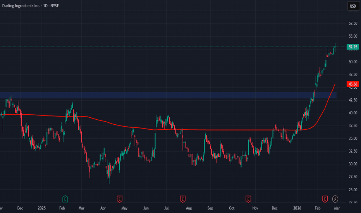The image size is (361, 213).
Task: Click the red earnings marker near August
Action: [182, 199]
